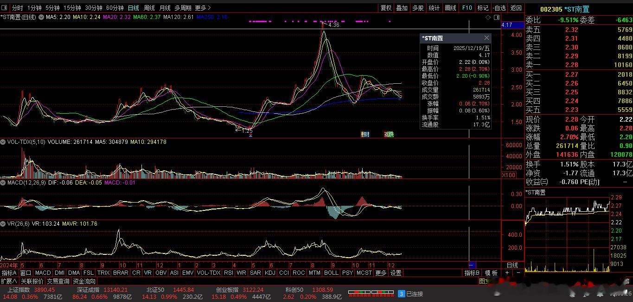This screenshot has width=633, height=302.
Task: Click the plus zoom-in button
Action: pyautogui.click(x=507, y=273)
